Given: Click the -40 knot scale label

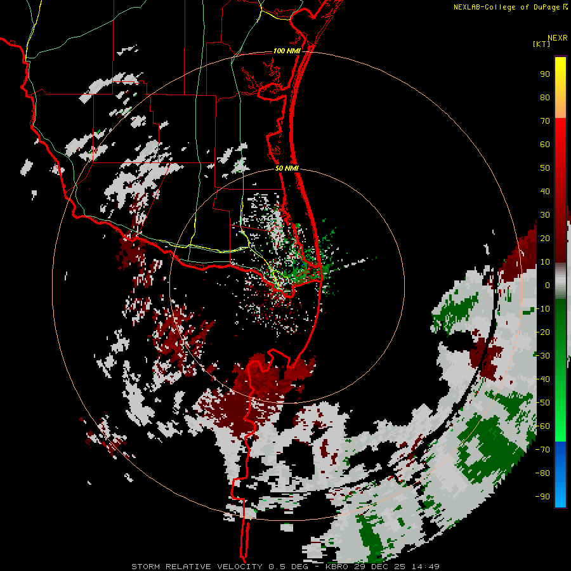Looking at the screenshot, I should pyautogui.click(x=542, y=379).
